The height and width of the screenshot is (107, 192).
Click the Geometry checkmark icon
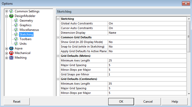[x=16, y=21]
